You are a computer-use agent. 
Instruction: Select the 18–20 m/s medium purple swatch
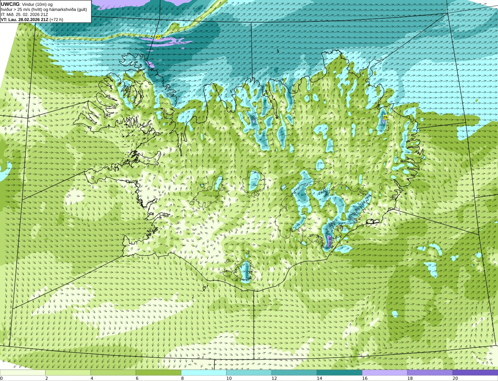pos(430,372)
